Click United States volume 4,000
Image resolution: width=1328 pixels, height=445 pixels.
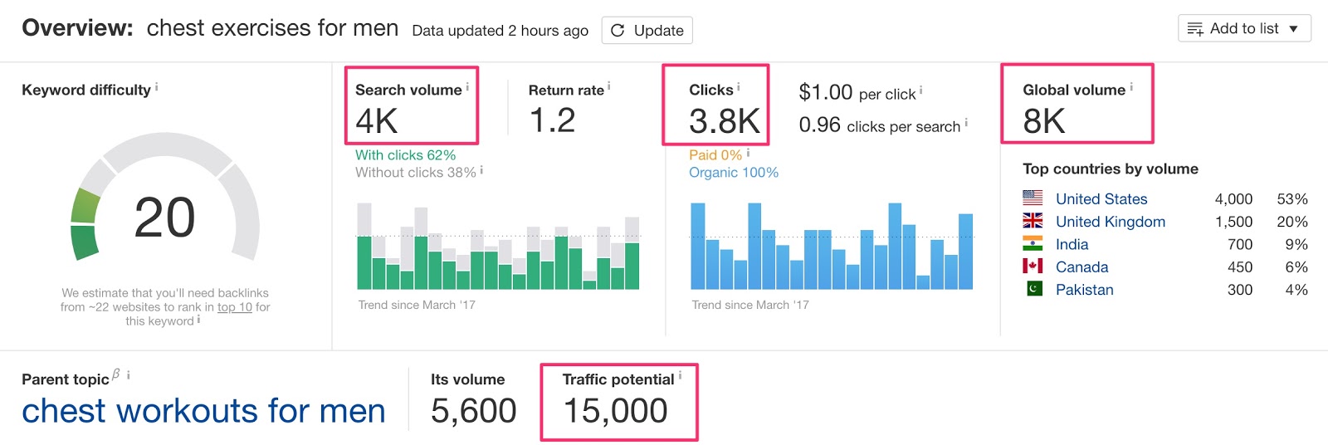pyautogui.click(x=1234, y=199)
